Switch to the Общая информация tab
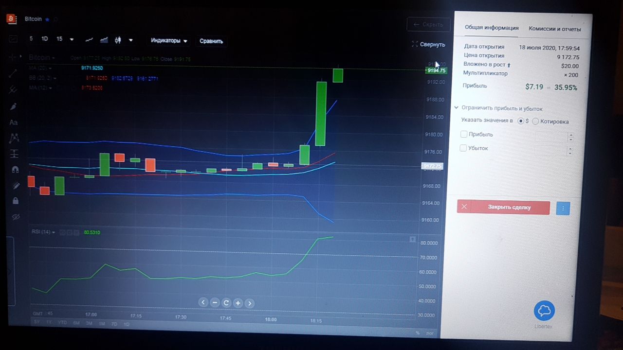The image size is (623, 350). [x=492, y=28]
